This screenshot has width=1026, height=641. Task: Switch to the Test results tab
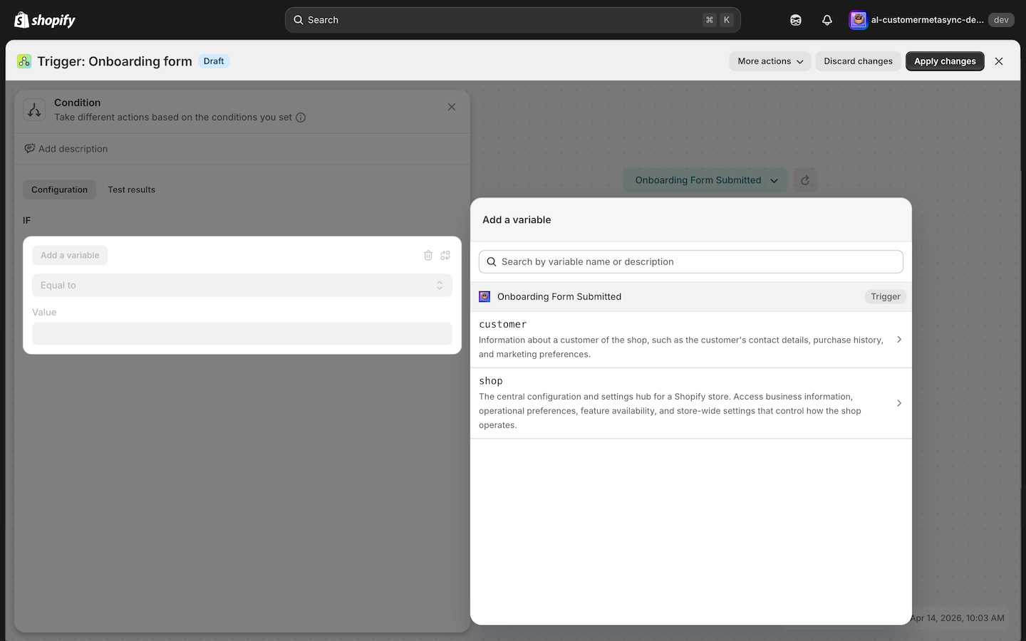click(x=131, y=189)
